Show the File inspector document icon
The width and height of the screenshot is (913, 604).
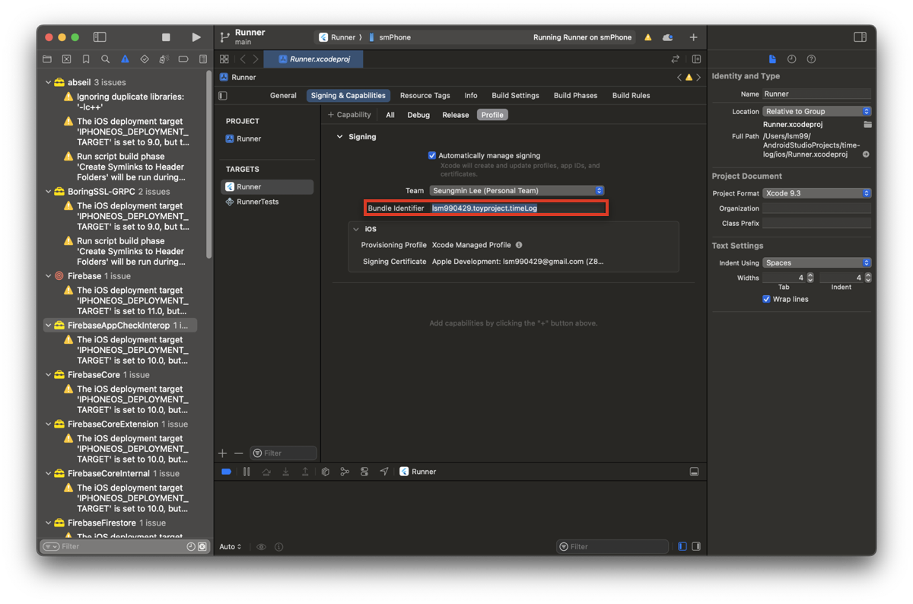click(772, 59)
